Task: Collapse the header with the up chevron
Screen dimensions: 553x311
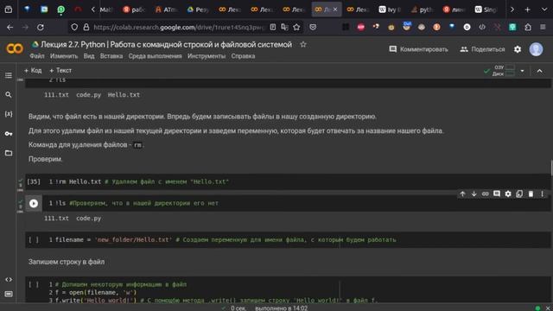Action: point(539,71)
